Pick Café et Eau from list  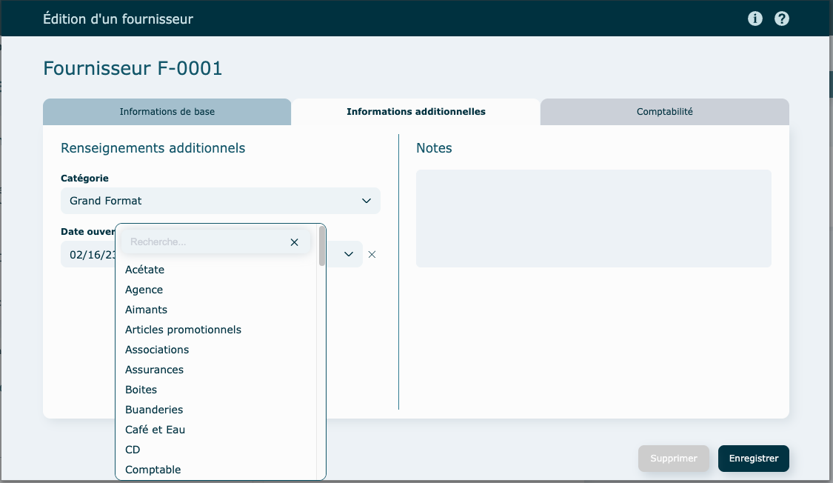coord(155,430)
